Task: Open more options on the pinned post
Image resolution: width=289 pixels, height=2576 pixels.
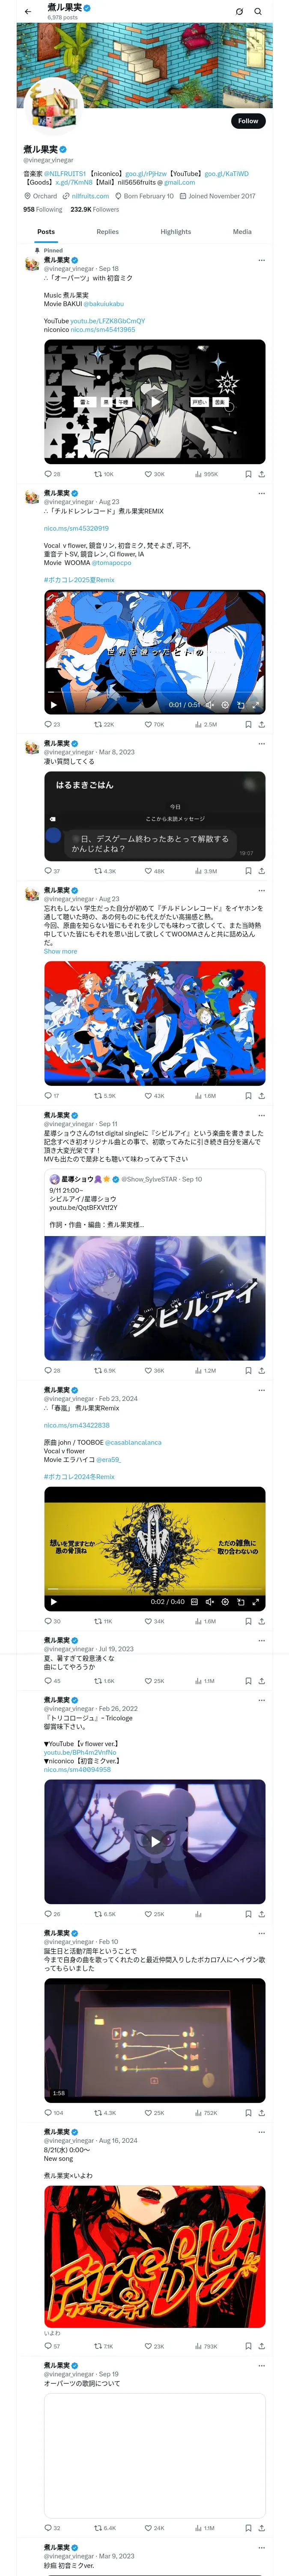Action: (262, 260)
